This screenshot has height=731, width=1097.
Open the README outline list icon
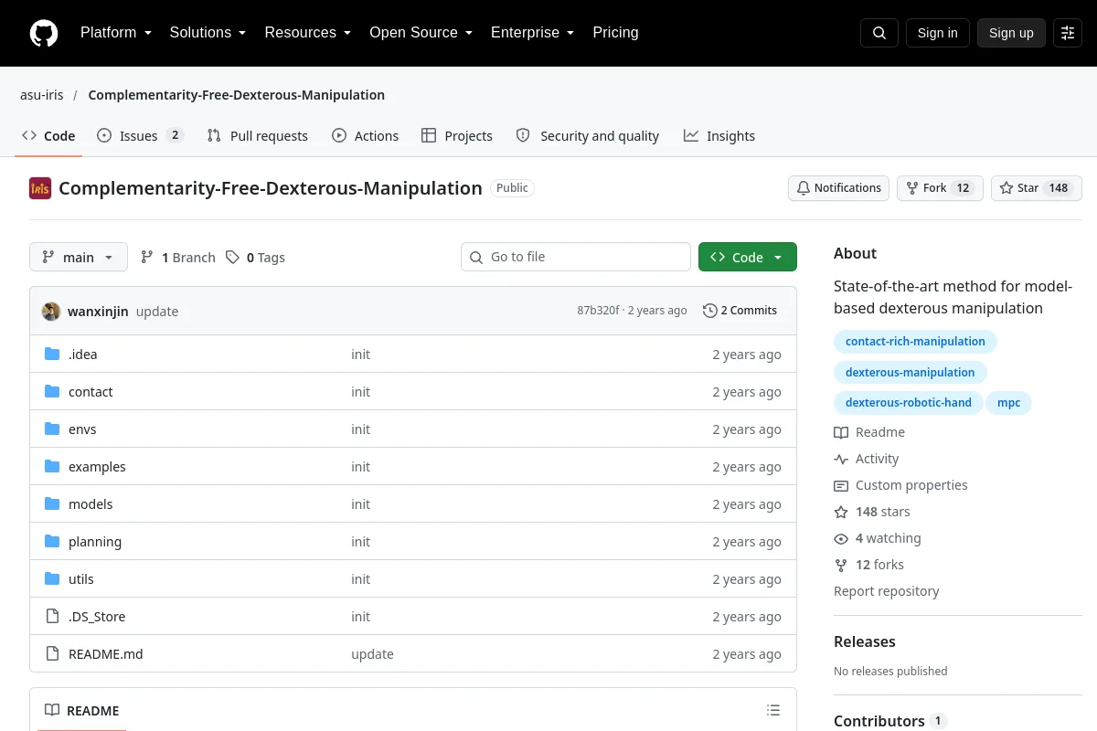pyautogui.click(x=773, y=710)
